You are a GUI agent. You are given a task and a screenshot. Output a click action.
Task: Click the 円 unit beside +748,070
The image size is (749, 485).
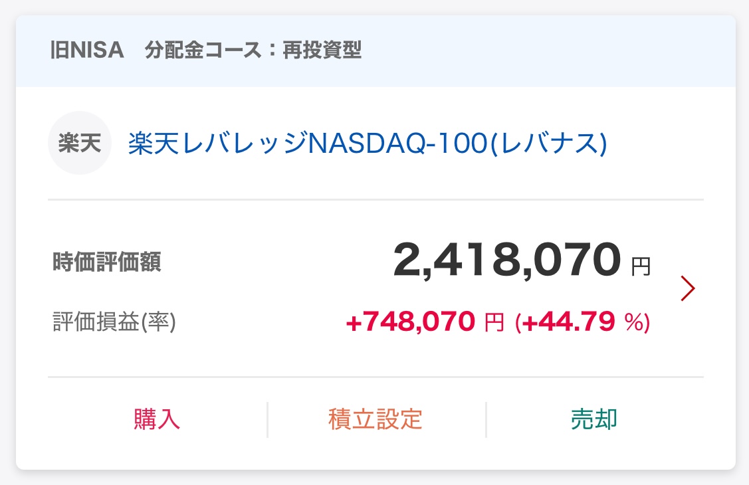pos(494,324)
